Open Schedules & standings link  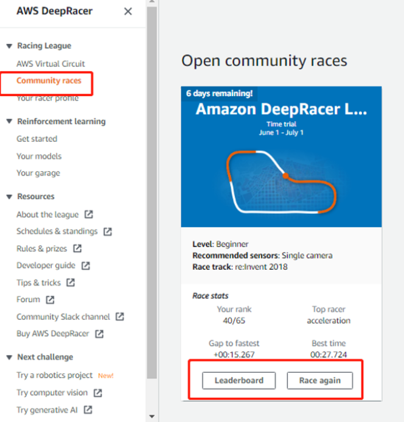(57, 231)
